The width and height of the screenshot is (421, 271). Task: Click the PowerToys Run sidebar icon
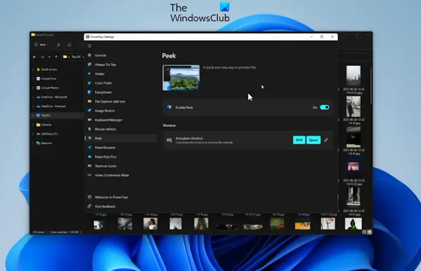(x=90, y=157)
